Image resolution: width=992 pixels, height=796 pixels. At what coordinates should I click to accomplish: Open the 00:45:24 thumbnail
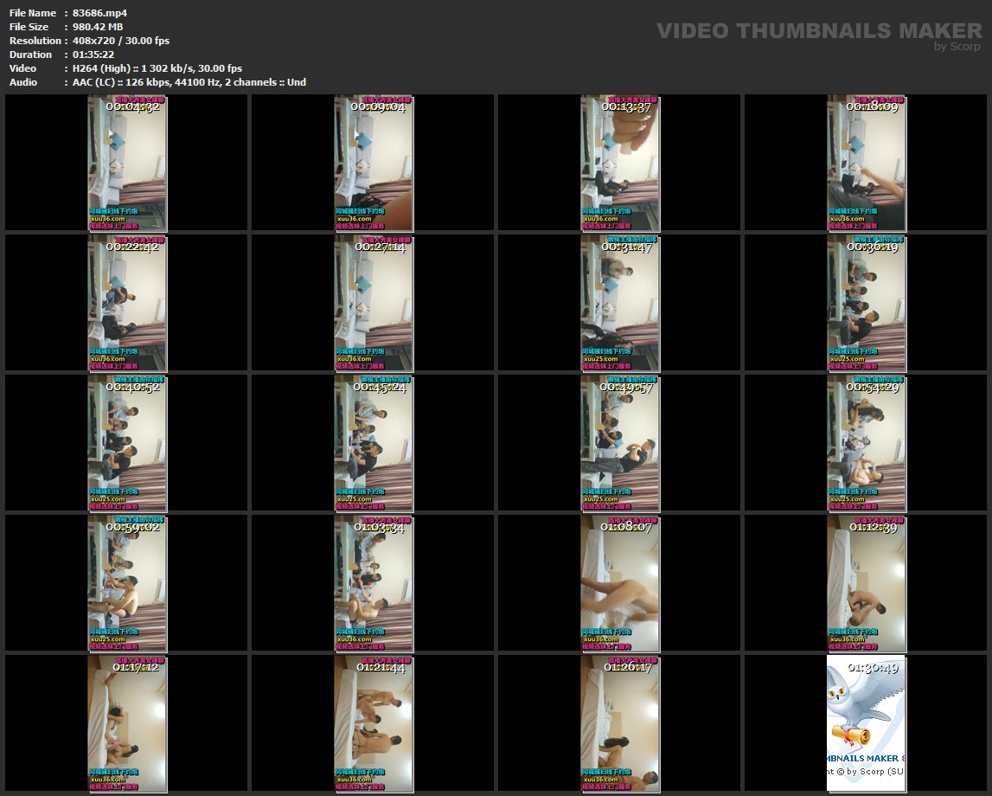click(x=374, y=444)
